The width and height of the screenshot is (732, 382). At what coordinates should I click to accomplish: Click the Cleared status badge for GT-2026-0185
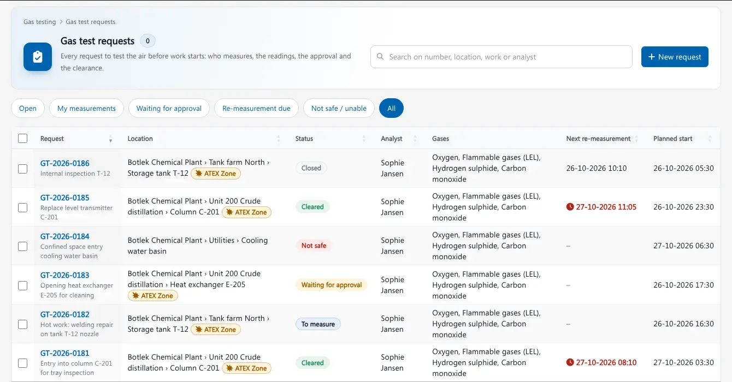tap(312, 207)
